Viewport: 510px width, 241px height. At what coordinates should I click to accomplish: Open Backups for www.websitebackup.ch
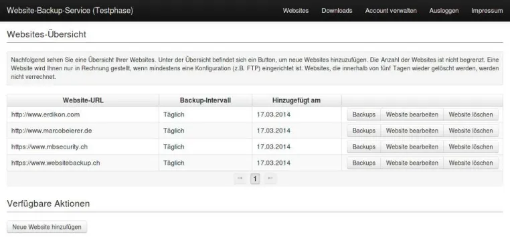pos(363,163)
